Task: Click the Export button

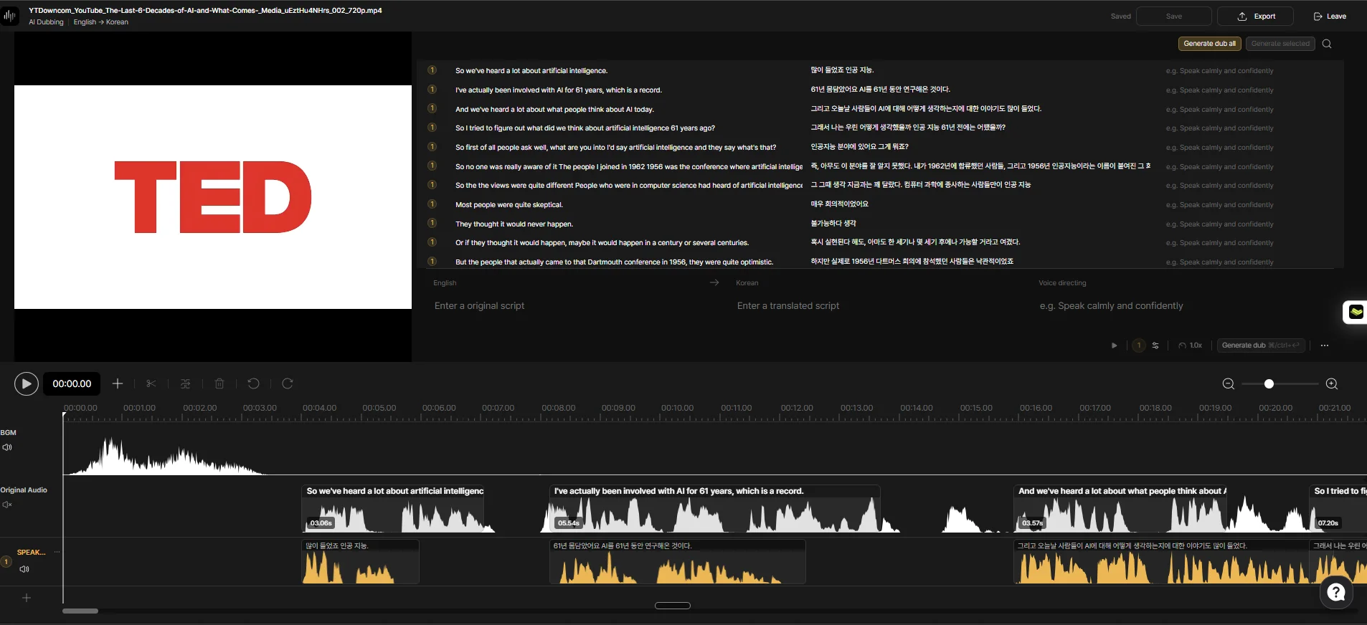Action: (1257, 16)
